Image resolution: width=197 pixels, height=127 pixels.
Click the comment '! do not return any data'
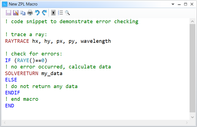(x=41, y=86)
